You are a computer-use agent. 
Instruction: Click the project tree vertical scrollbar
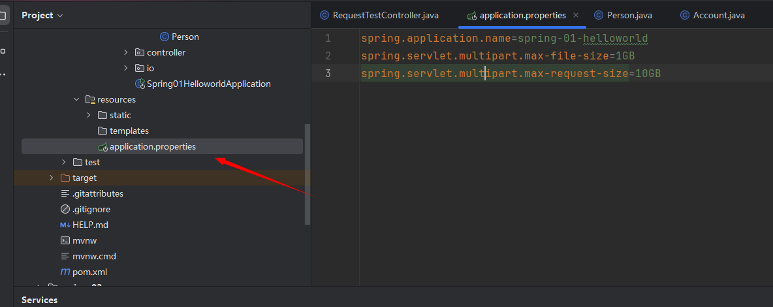pos(308,174)
